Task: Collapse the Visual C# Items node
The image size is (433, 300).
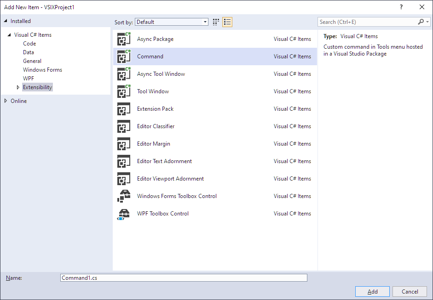Action: click(x=9, y=35)
